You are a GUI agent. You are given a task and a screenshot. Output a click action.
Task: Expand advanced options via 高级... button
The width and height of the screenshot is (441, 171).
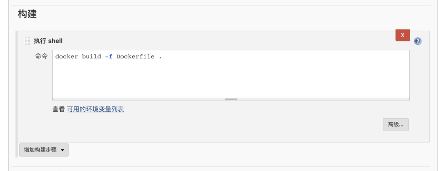click(x=396, y=125)
